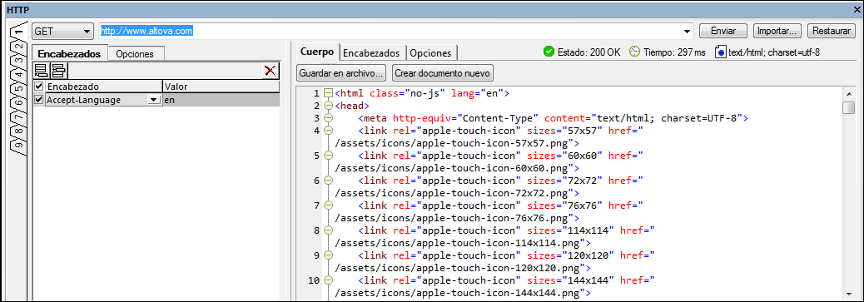The image size is (864, 302).
Task: Open the request Opciones tab
Action: 135,53
